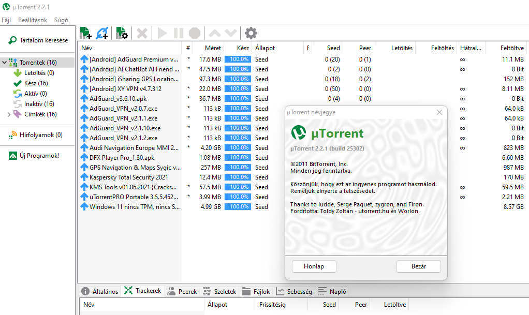Screen dimensions: 529x315
Task: Click progress bar of AdGuard Premium torrent
Action: (238, 59)
